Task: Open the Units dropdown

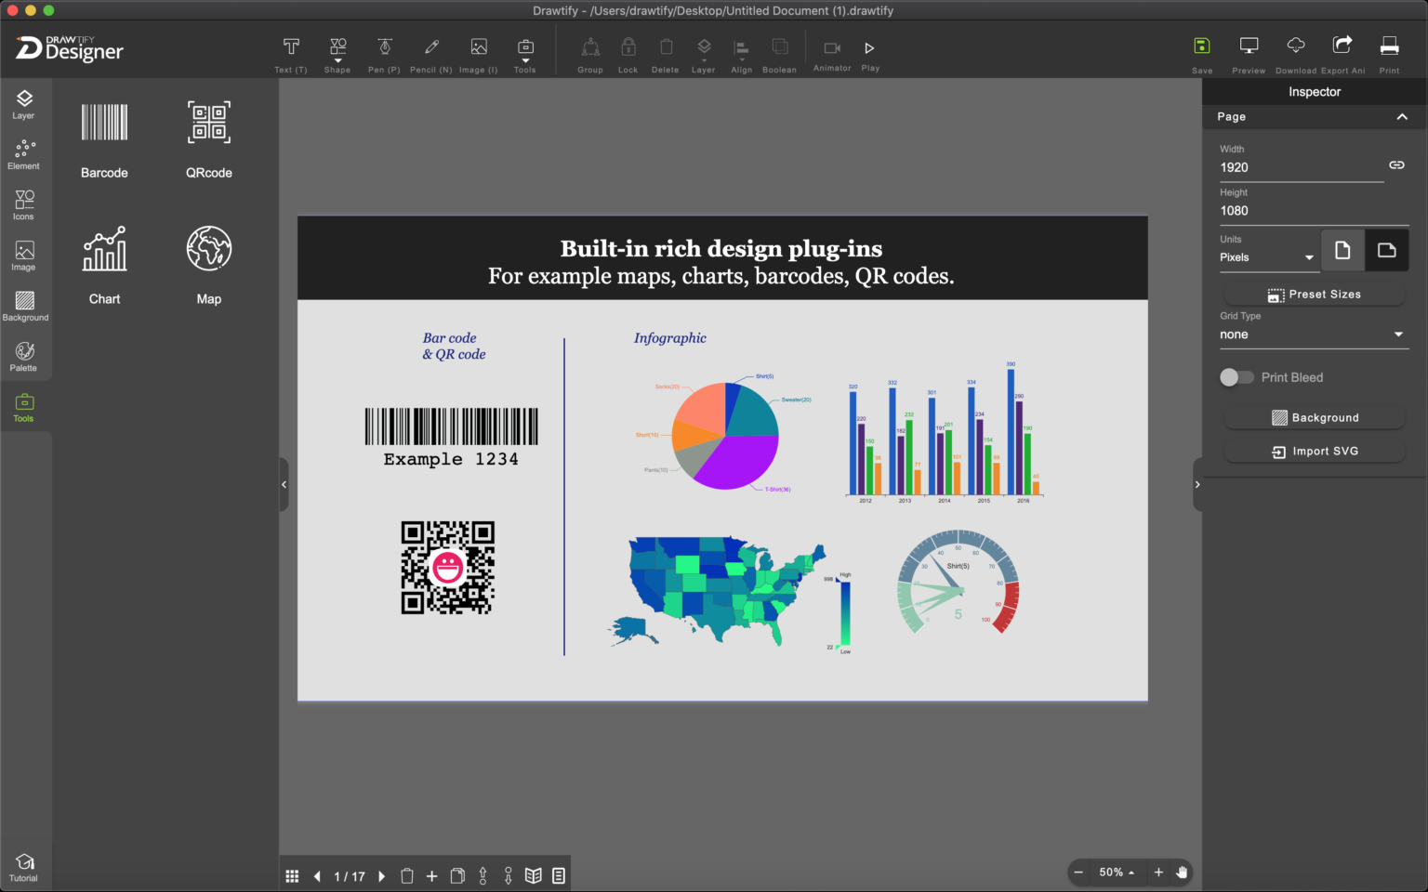Action: click(1267, 256)
